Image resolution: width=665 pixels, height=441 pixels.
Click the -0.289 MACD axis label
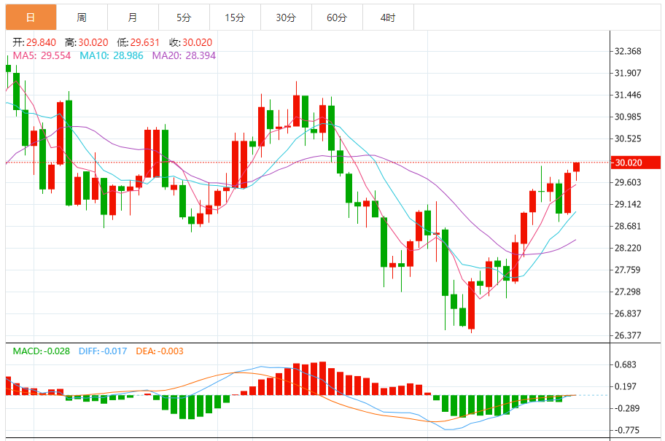tap(626, 408)
